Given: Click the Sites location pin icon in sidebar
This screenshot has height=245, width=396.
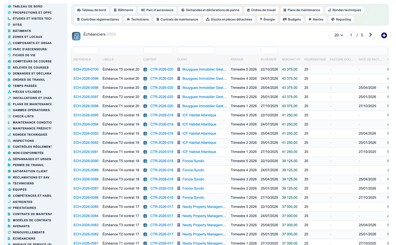Looking at the screenshot, I should (9, 25).
